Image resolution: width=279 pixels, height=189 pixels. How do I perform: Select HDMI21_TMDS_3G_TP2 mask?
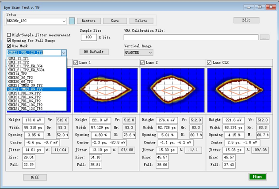pos(37,85)
